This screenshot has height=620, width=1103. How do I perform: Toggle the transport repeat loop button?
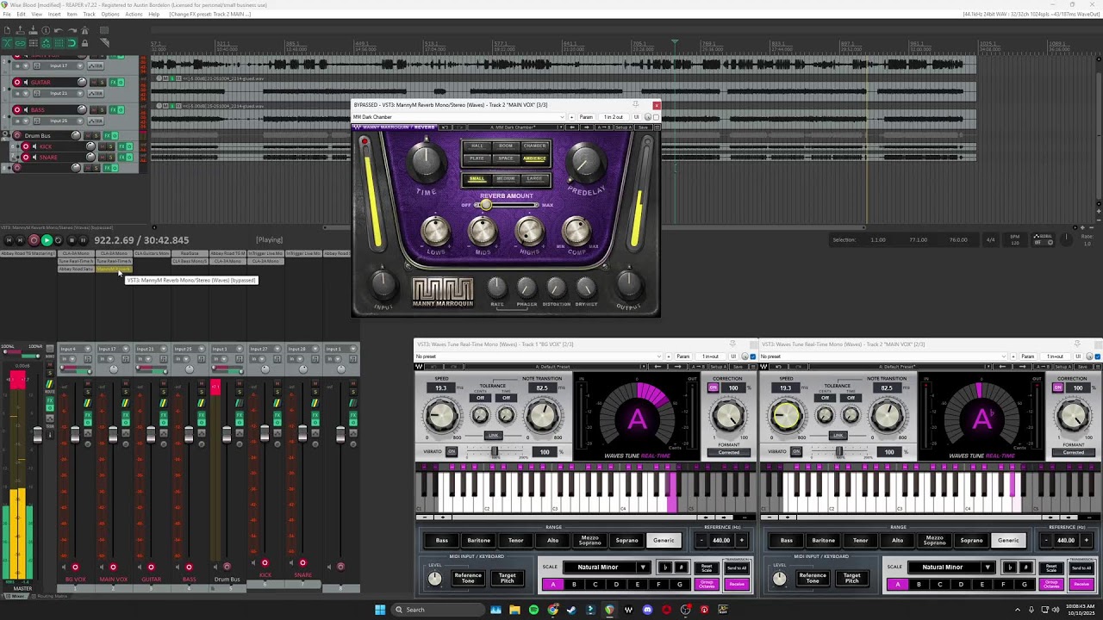pyautogui.click(x=58, y=240)
